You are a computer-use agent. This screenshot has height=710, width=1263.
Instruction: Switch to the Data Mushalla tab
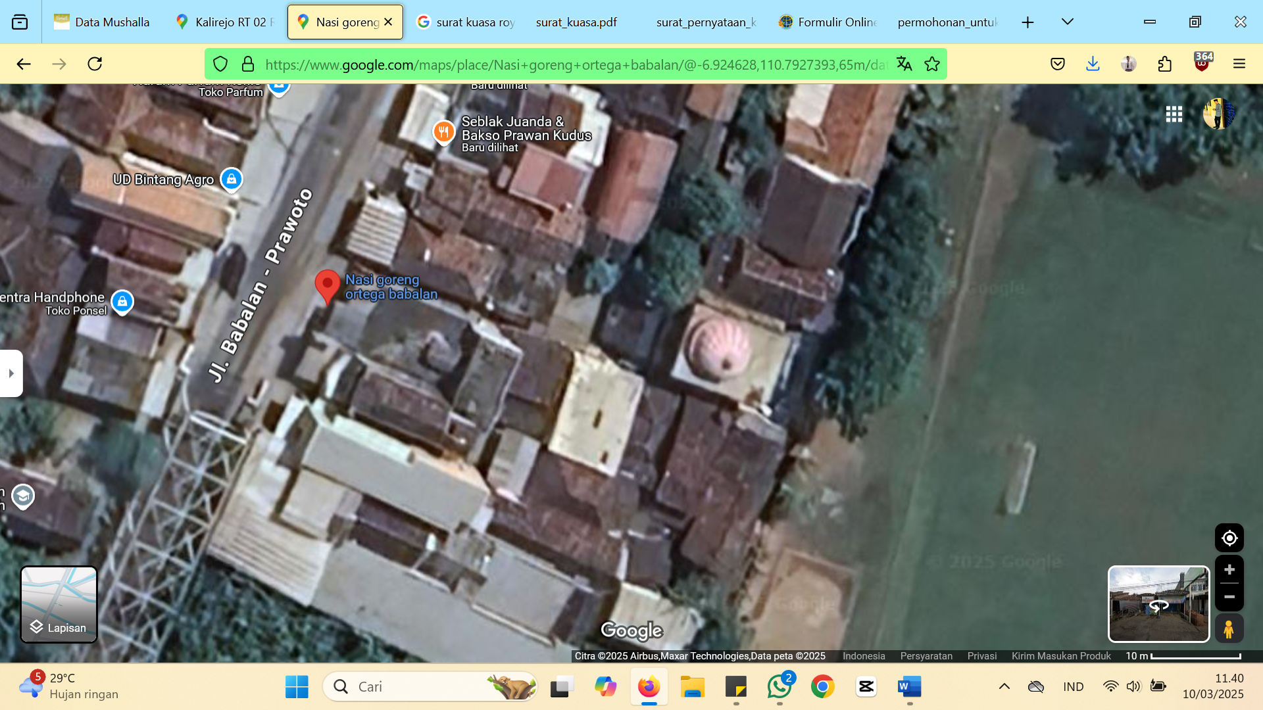click(102, 22)
